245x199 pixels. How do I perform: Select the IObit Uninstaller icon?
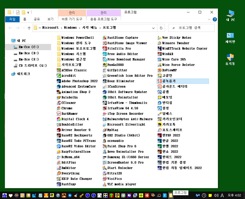104,97
